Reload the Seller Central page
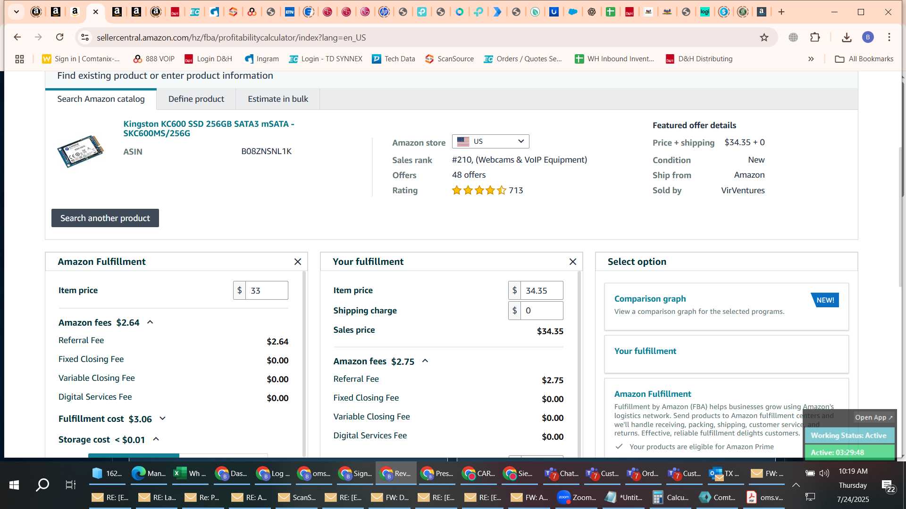The height and width of the screenshot is (509, 906). pos(59,37)
